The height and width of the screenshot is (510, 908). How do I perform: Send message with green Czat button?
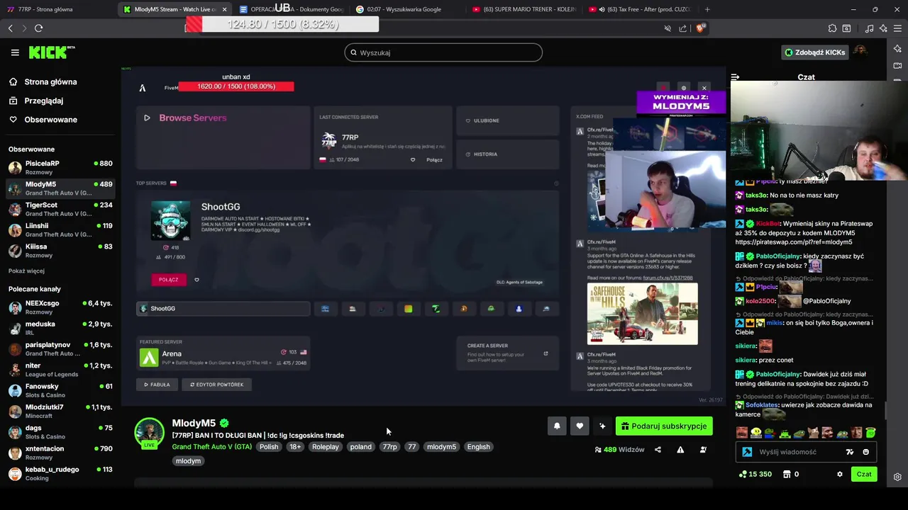click(x=863, y=474)
